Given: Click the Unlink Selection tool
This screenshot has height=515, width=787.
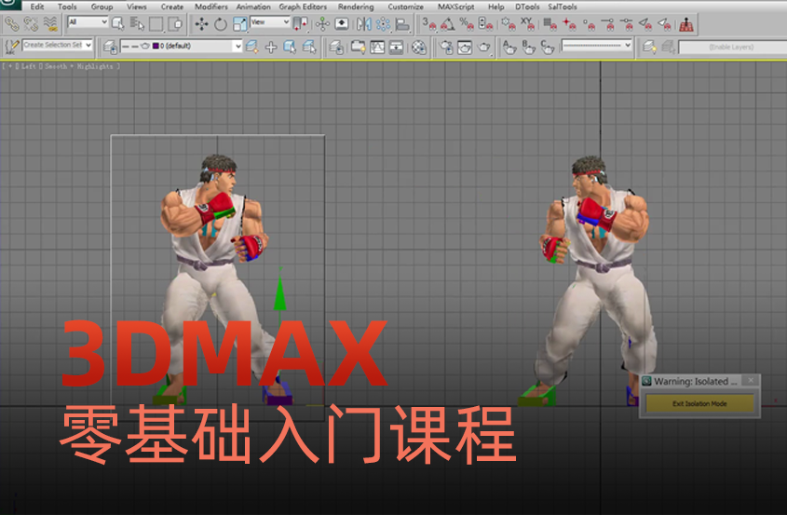Looking at the screenshot, I should click(31, 23).
